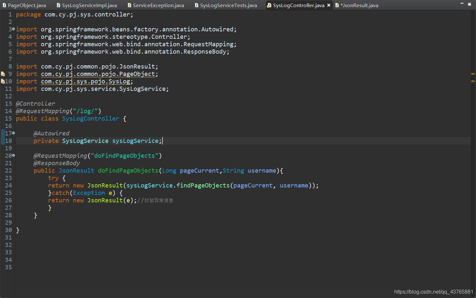476x298 pixels.
Task: Click line number 30 in the gutter
Action: point(8,230)
